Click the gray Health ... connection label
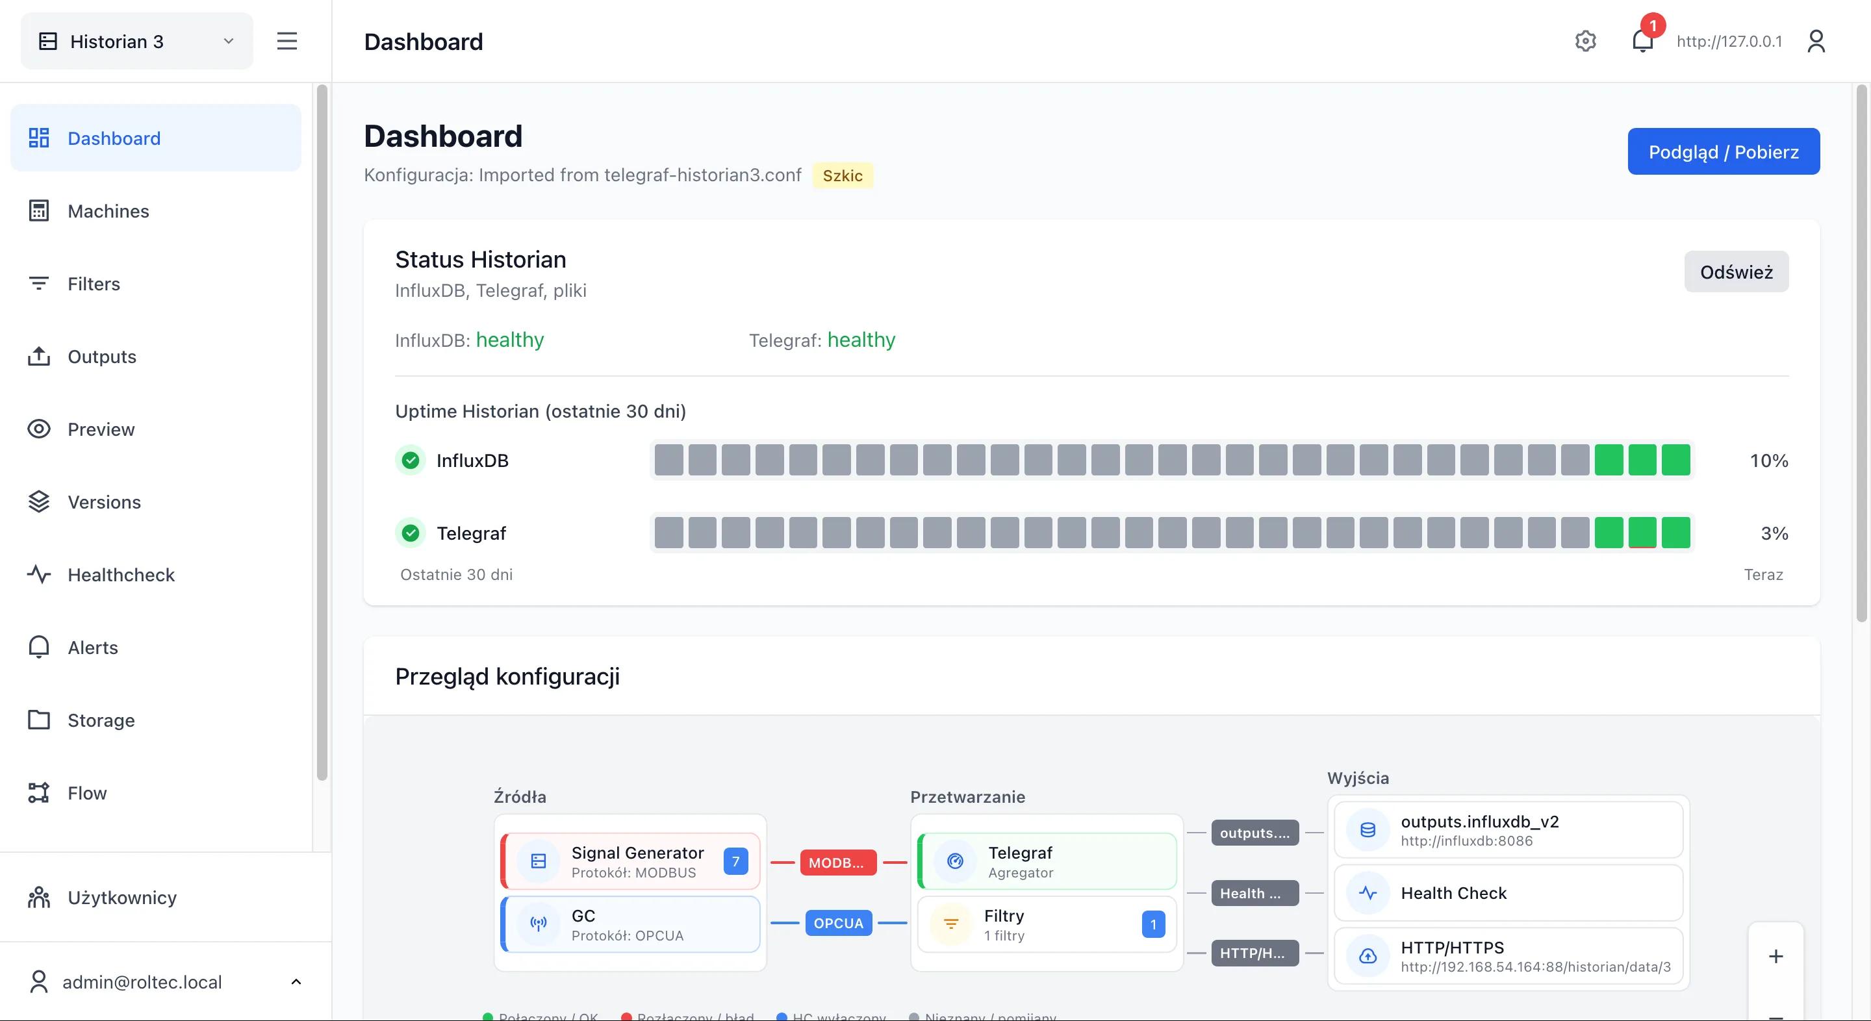Viewport: 1871px width, 1021px height. [x=1254, y=893]
